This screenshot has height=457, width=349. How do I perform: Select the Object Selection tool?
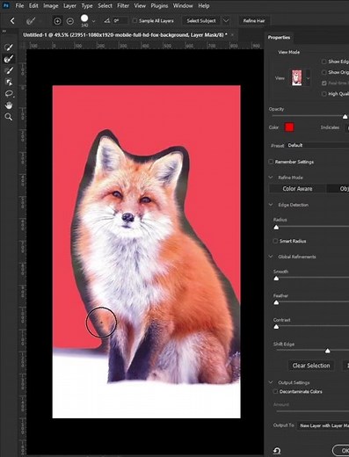[9, 82]
